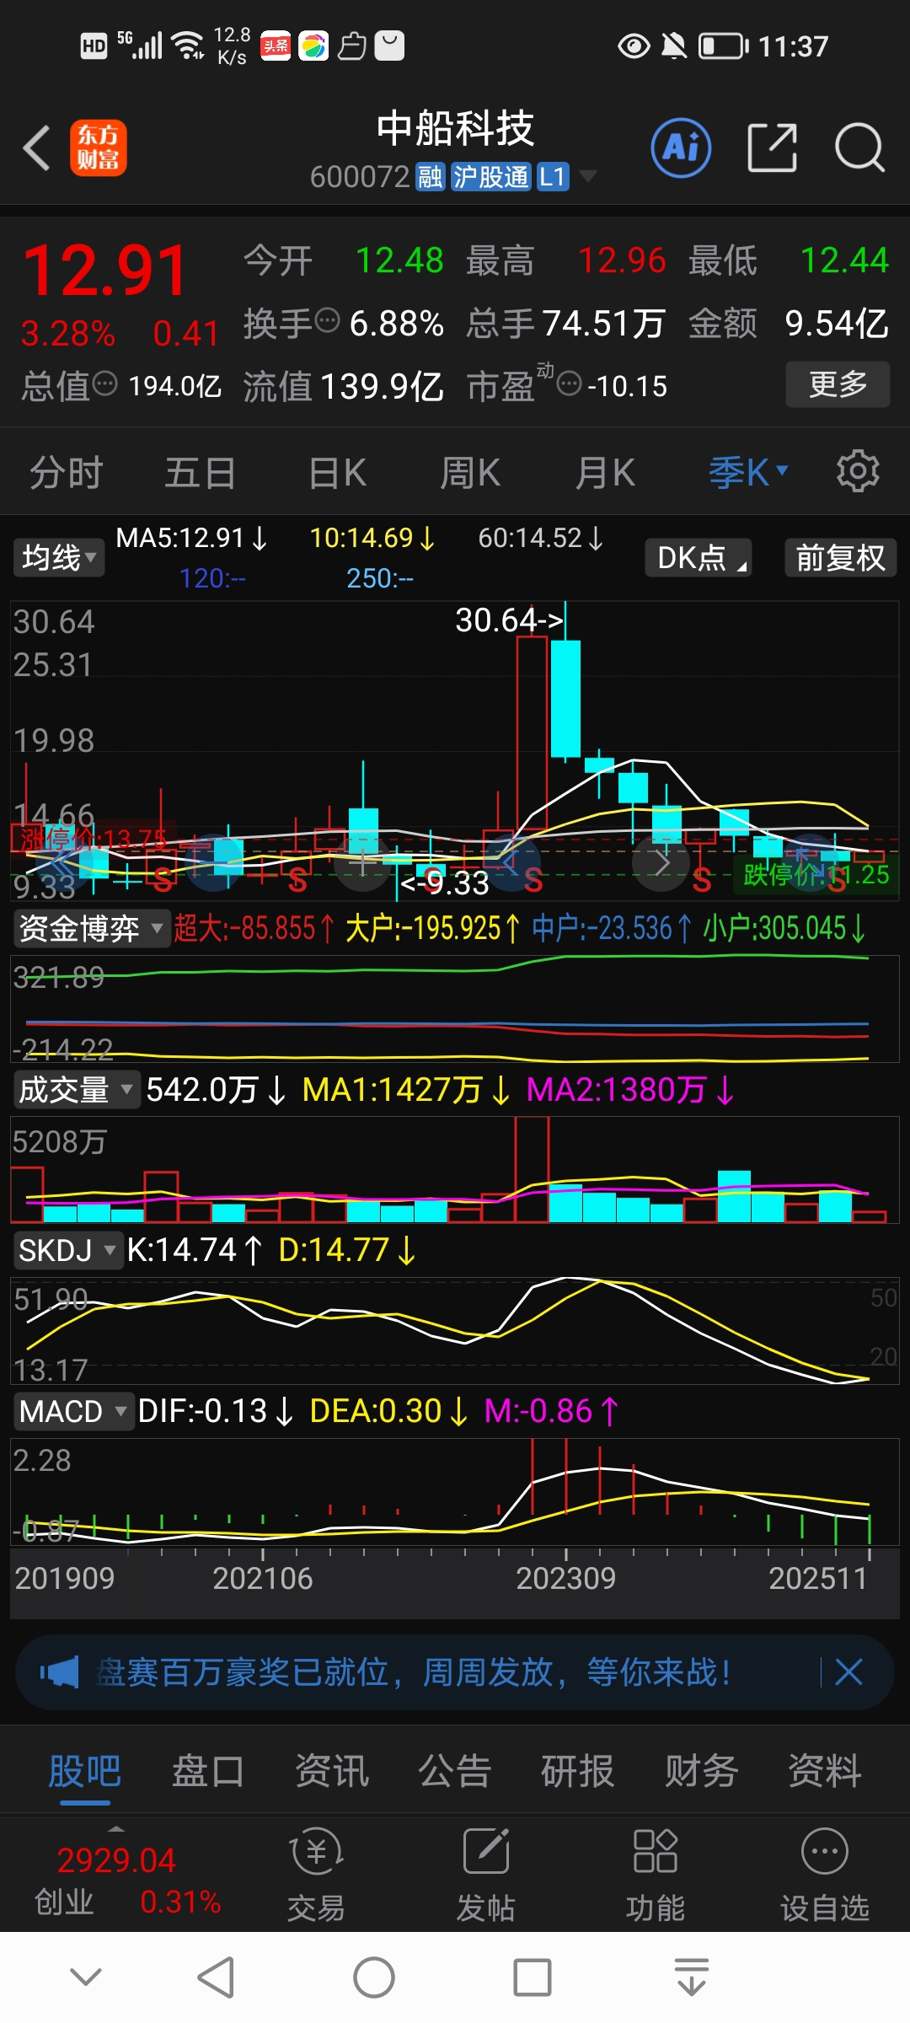This screenshot has height=2023, width=910.
Task: Tap the chart scroll-right arrow circle
Action: click(661, 862)
